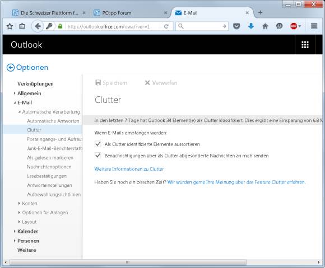Click the back arrow beside Optionen

coord(10,68)
